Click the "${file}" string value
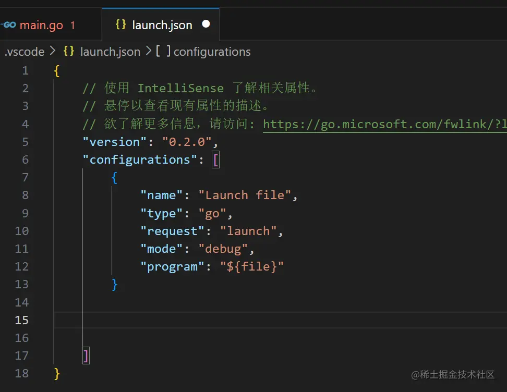This screenshot has width=507, height=392. click(251, 266)
